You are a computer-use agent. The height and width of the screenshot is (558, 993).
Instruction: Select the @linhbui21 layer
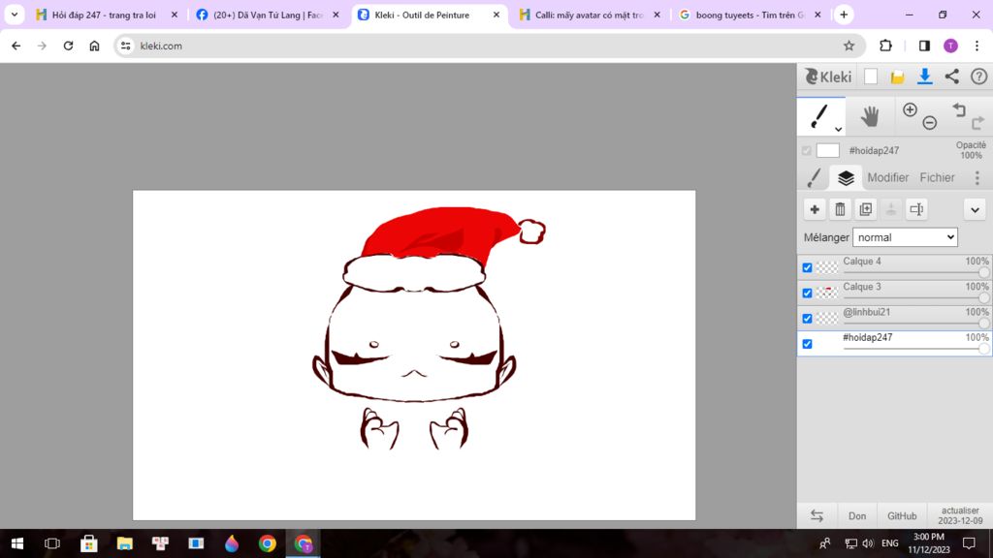894,318
